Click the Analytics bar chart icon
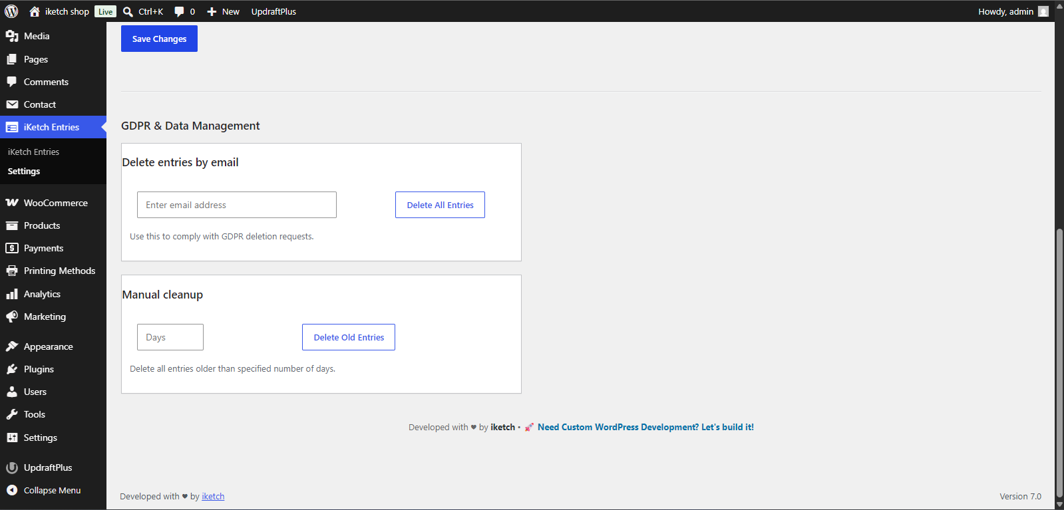This screenshot has height=510, width=1064. point(12,294)
